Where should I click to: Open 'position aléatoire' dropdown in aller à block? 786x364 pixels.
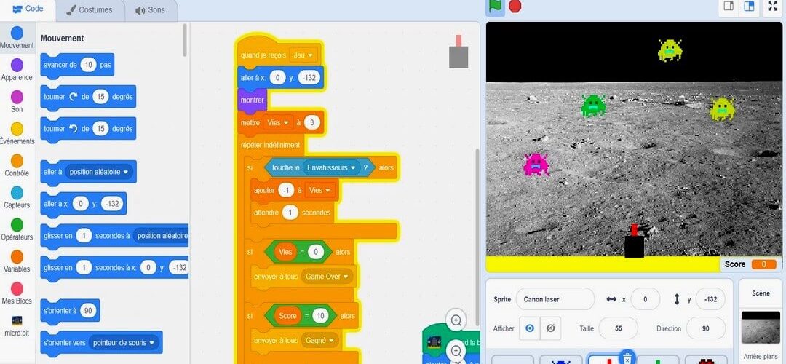click(x=99, y=172)
